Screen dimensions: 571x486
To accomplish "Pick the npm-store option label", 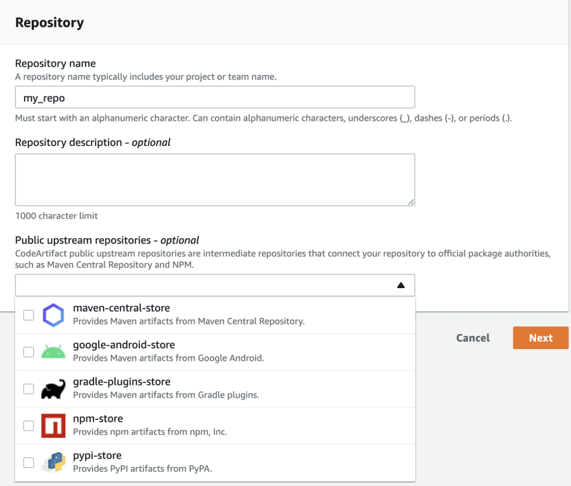I will click(x=98, y=419).
